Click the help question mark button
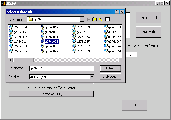Viewport: 171px width, 120px height. point(117,12)
